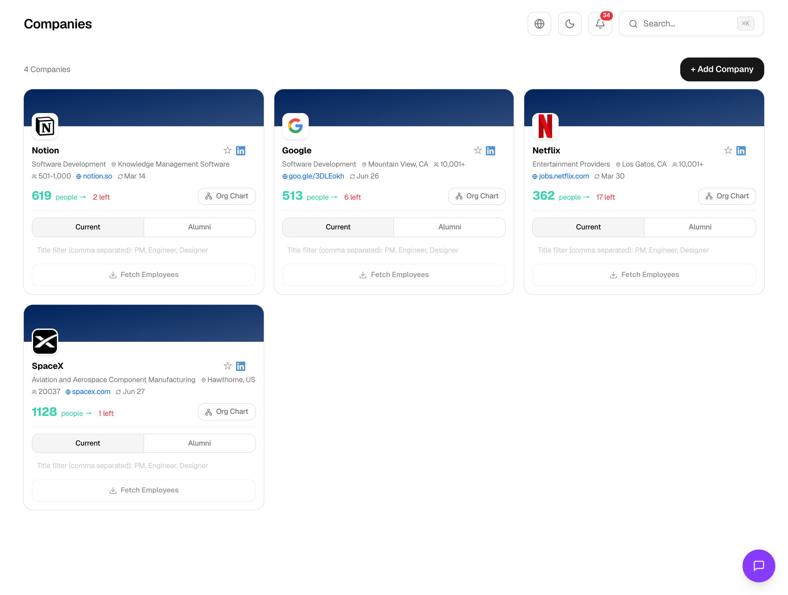Click SpaceX's Jun 27 refresh date
This screenshot has height=595, width=788.
coord(130,392)
